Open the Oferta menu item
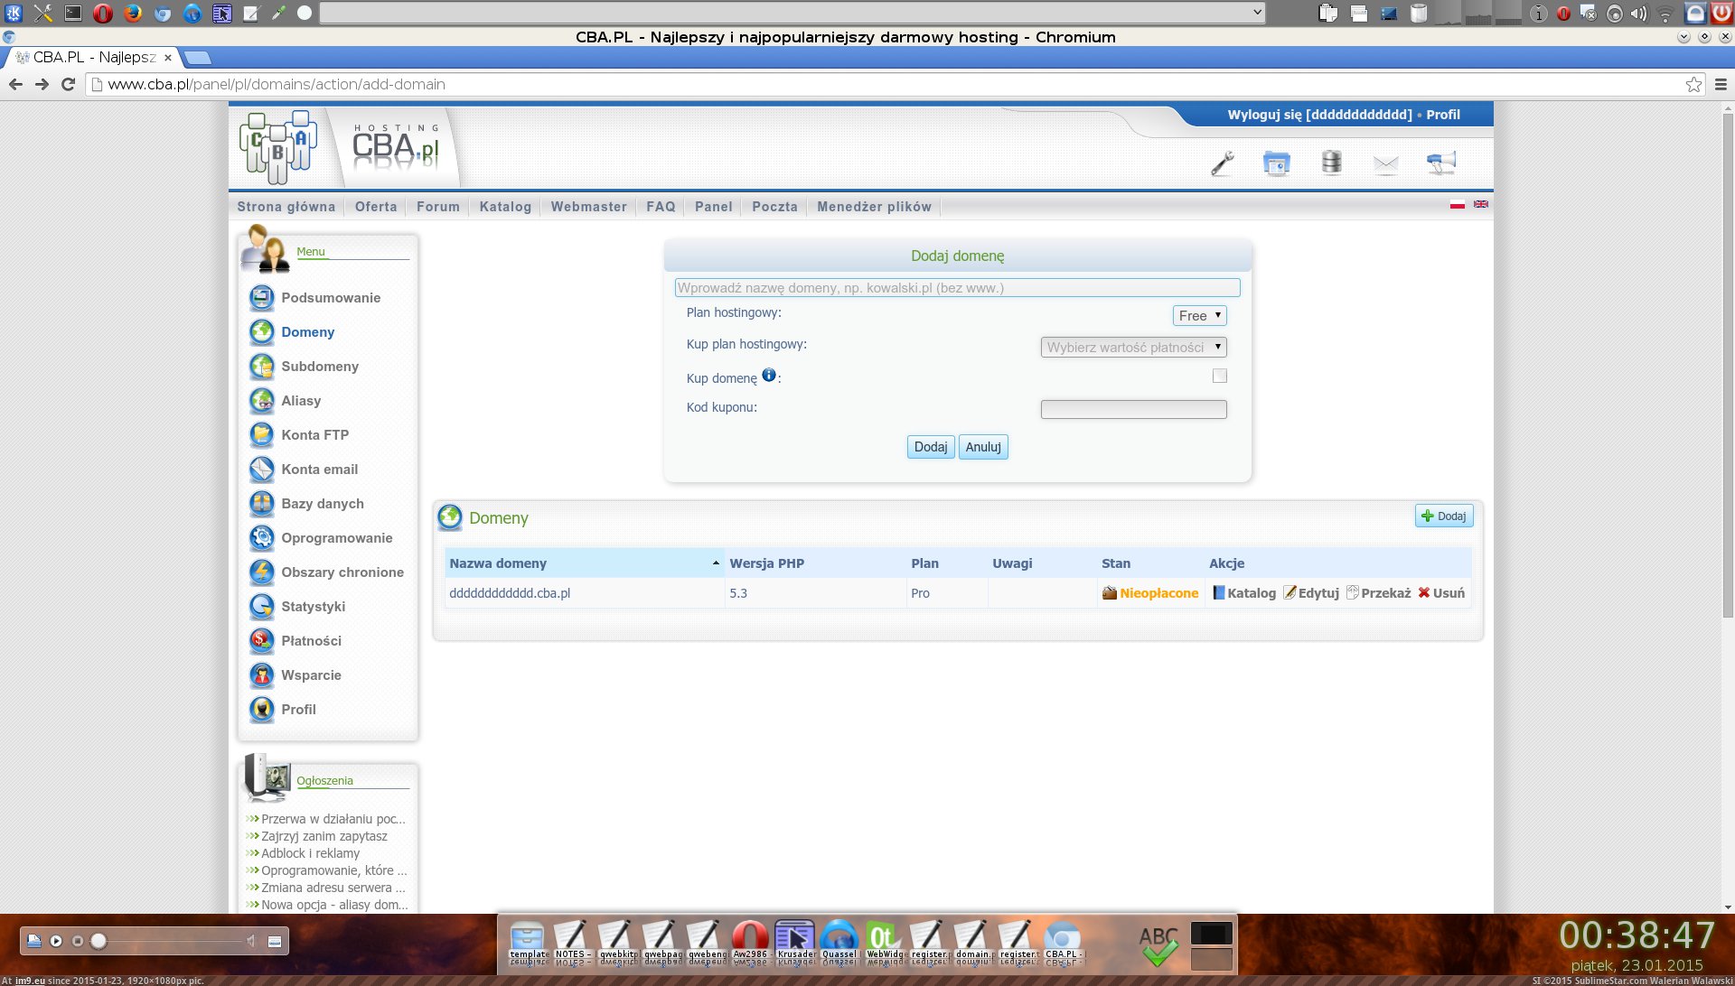This screenshot has width=1735, height=986. point(376,207)
